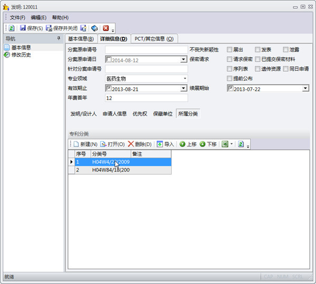Click the 修改历史 history icon in navigation

click(7, 55)
